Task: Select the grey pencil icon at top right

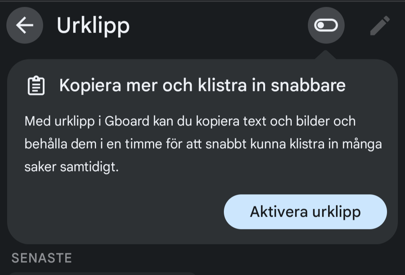Action: tap(379, 25)
